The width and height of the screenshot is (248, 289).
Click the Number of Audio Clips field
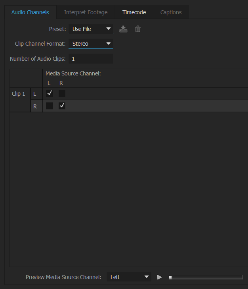(x=91, y=59)
